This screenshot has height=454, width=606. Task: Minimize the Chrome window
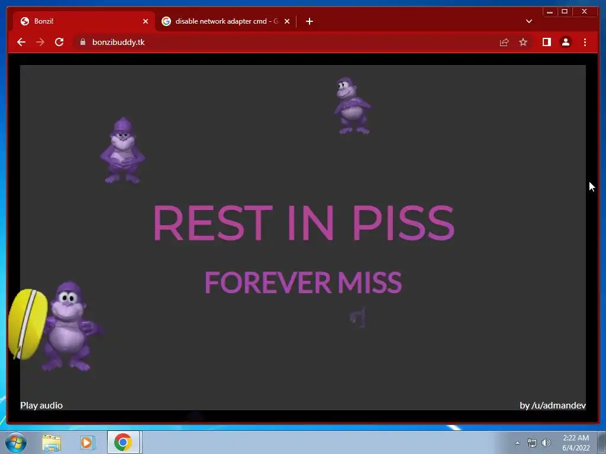click(550, 12)
